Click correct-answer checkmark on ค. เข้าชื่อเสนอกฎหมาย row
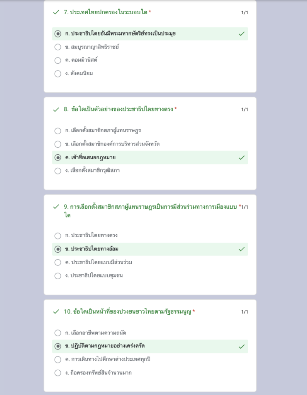This screenshot has width=307, height=395. point(242,158)
